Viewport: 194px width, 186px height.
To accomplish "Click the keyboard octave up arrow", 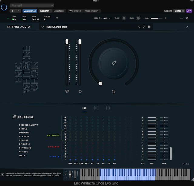I will [66, 171].
